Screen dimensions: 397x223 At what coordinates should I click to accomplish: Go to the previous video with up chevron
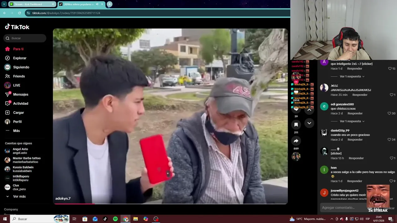pos(309,109)
